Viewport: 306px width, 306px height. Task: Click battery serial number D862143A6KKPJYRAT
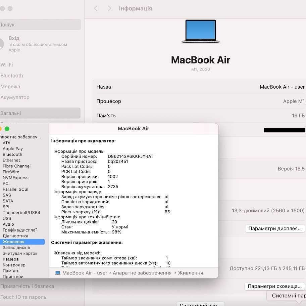point(131,156)
